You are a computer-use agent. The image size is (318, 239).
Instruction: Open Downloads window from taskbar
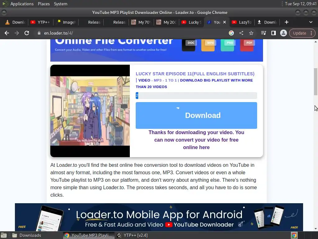tap(27, 235)
